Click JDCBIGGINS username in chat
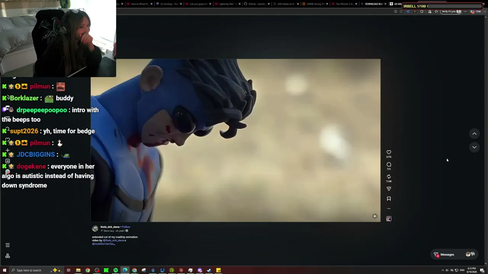 [x=35, y=155]
